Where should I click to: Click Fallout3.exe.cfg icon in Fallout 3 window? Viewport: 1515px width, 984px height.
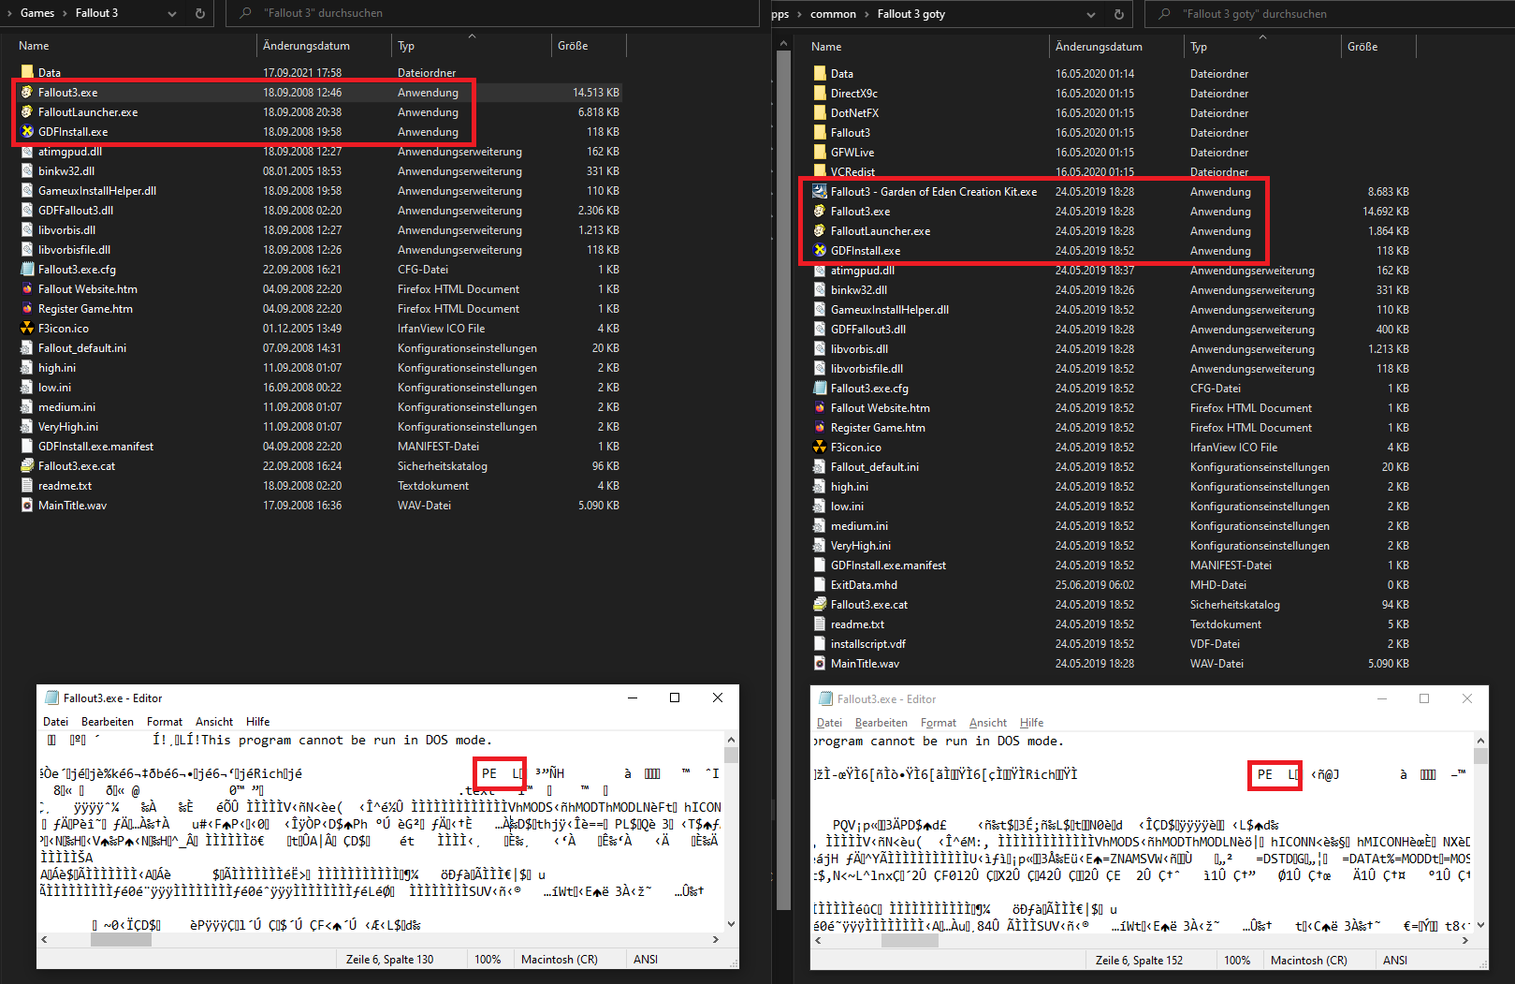coord(27,269)
